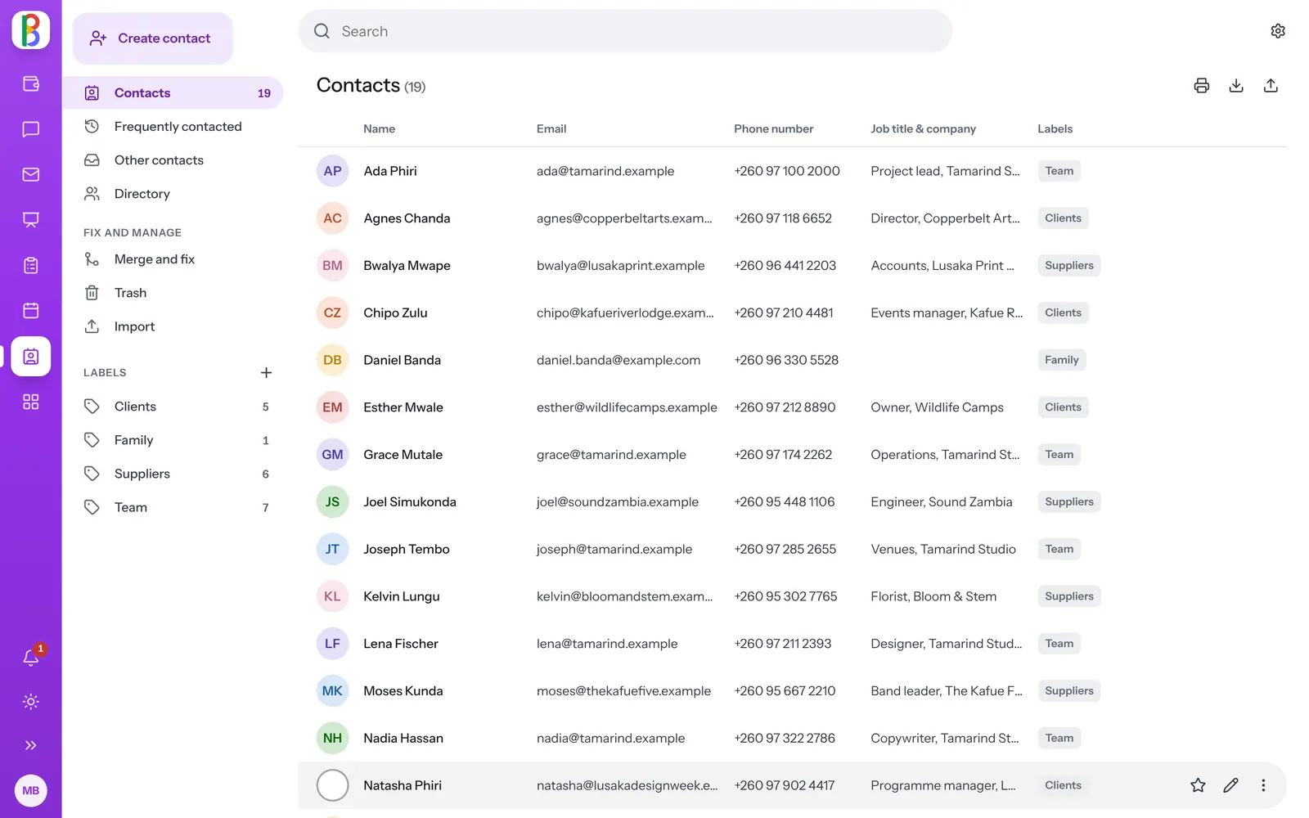Select Joseph Tembo's JT avatar
The image size is (1309, 818).
pos(332,549)
